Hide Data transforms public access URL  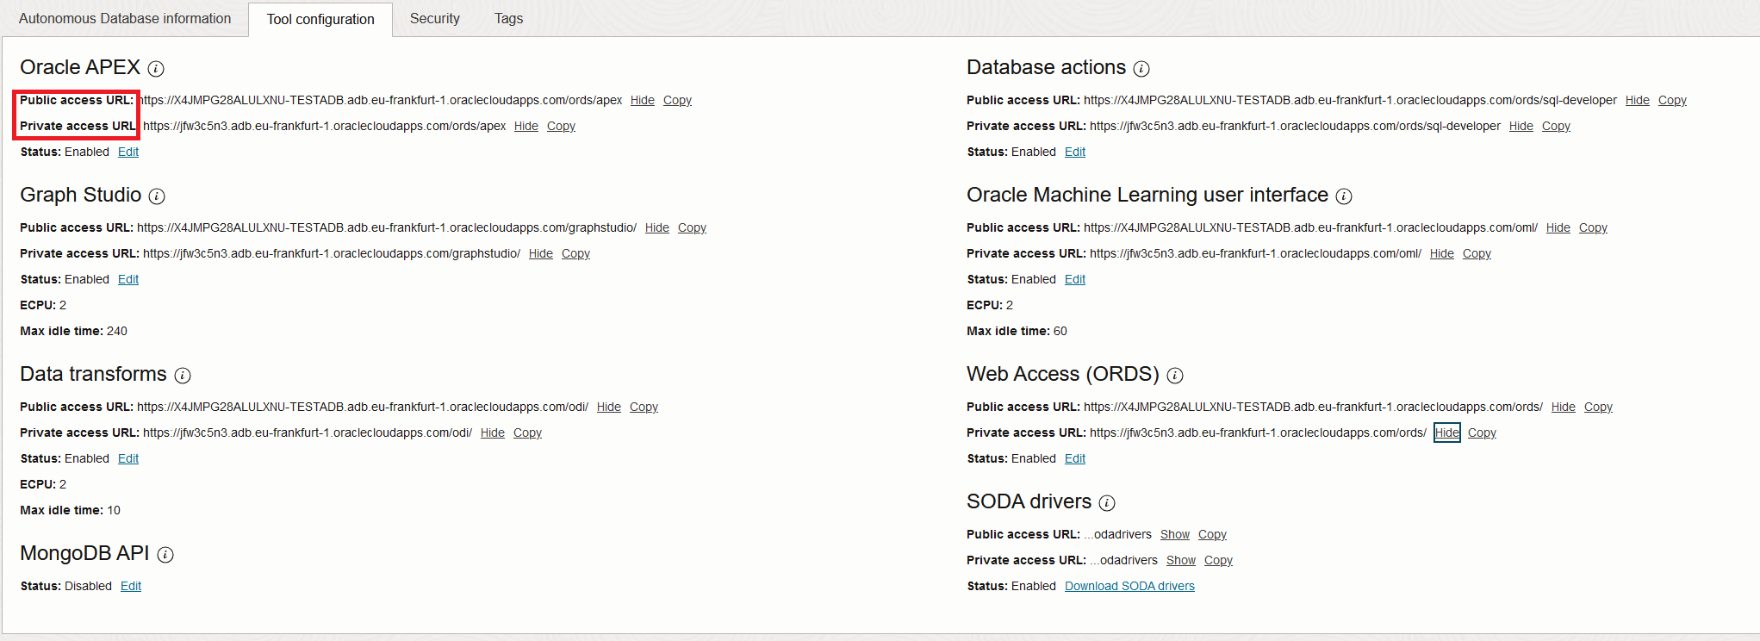click(608, 407)
